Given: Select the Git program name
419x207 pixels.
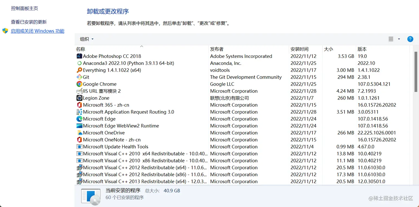Looking at the screenshot, I should (86, 77).
